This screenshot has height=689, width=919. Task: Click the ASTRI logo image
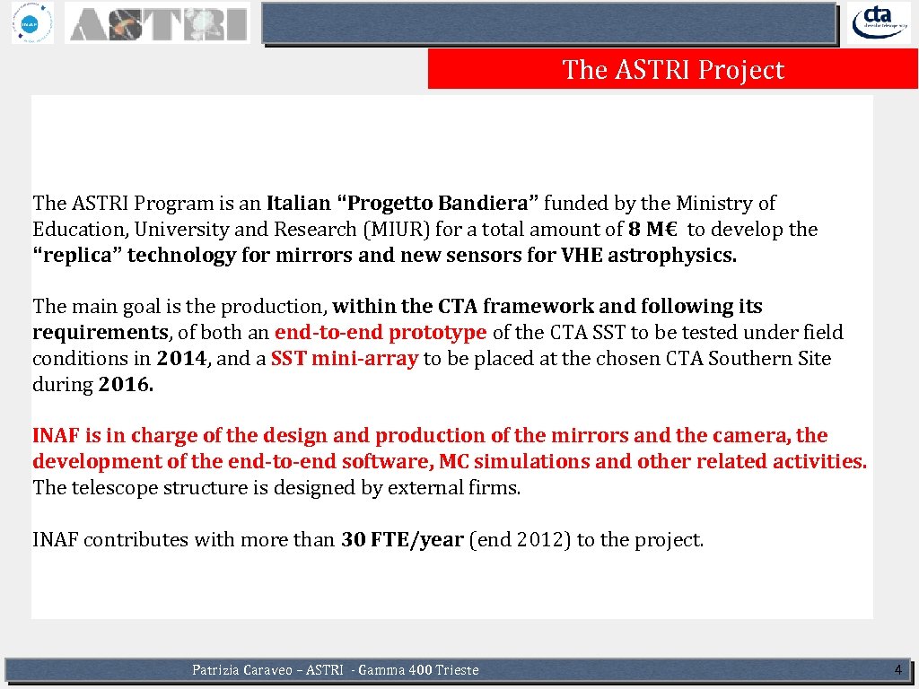[x=157, y=22]
